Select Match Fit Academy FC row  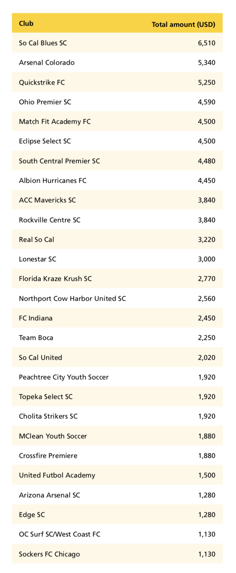click(117, 122)
